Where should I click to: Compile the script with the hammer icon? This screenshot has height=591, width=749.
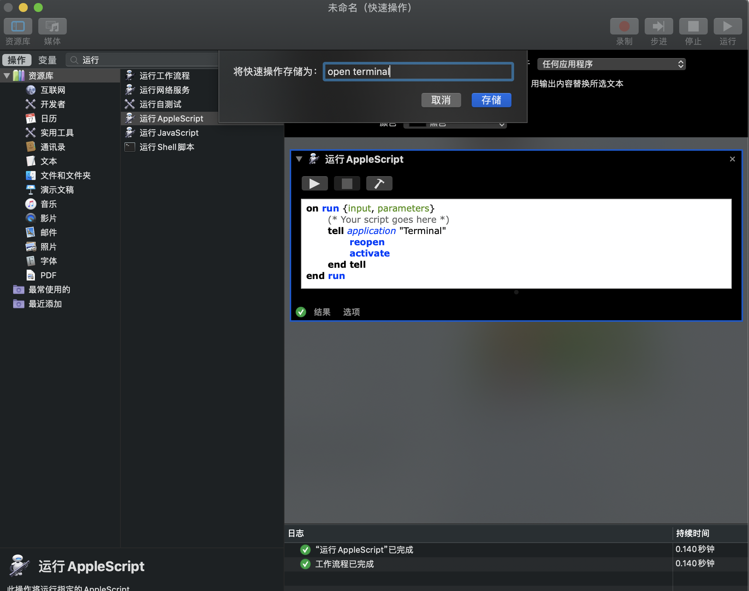coord(379,183)
